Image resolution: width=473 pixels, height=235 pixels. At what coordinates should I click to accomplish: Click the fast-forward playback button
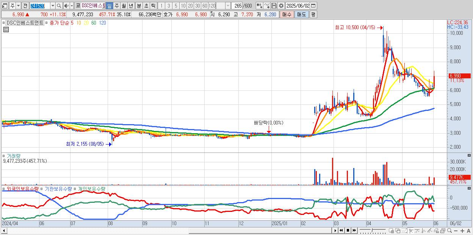354,230
